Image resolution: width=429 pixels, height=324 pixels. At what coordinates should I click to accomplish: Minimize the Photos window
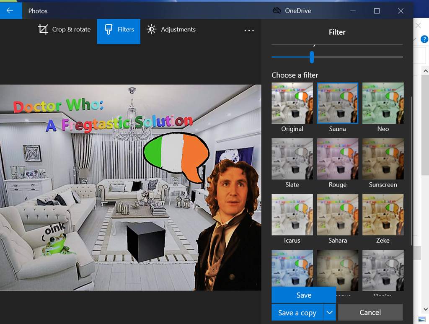(353, 11)
